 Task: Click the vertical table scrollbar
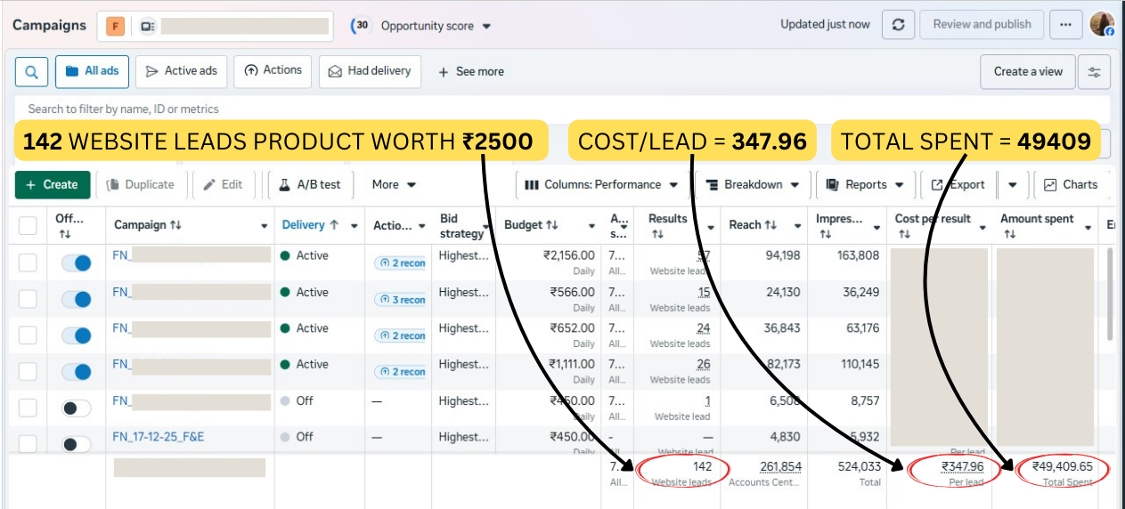coord(1109,294)
